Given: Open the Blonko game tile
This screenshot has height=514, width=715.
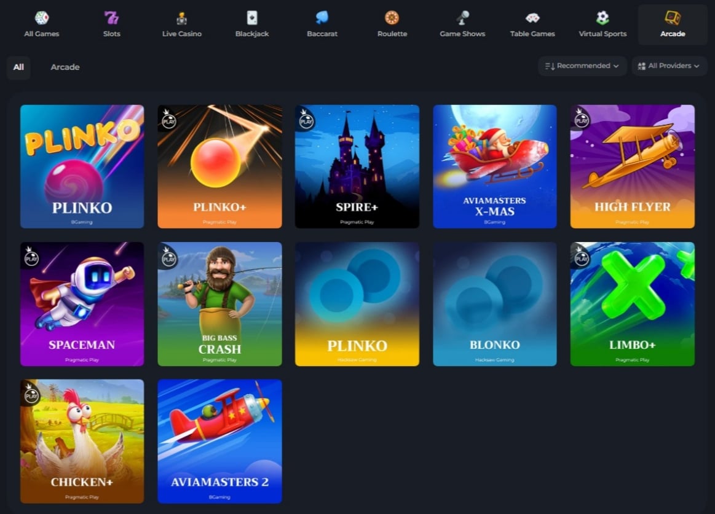Looking at the screenshot, I should coord(495,304).
